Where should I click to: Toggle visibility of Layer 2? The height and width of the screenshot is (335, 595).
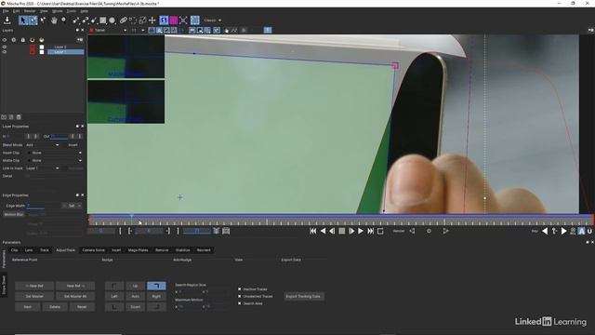[x=5, y=47]
